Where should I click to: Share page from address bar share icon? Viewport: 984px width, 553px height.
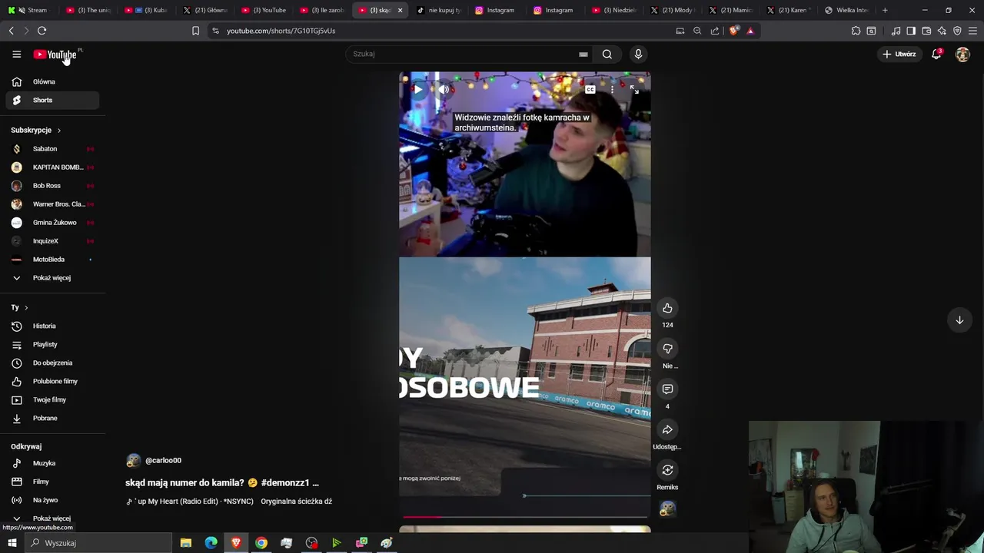click(715, 31)
